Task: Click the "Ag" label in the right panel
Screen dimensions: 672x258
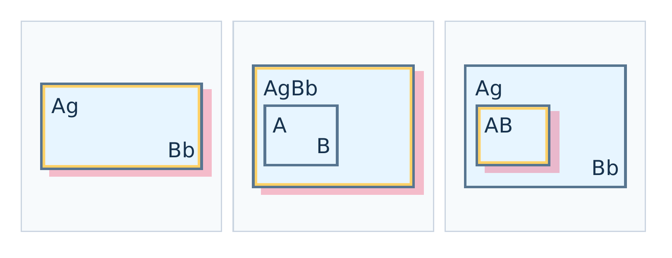Action: pos(489,88)
